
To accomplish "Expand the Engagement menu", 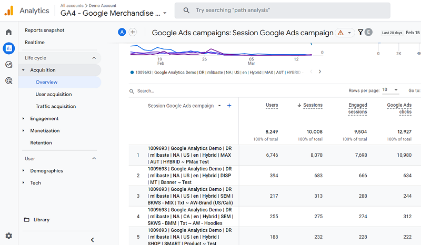I will tap(23, 119).
